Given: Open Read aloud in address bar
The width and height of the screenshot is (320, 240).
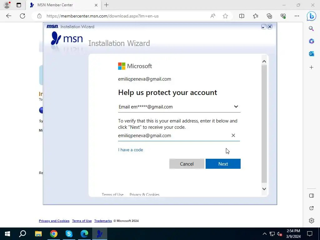Looking at the screenshot, I should point(213,16).
